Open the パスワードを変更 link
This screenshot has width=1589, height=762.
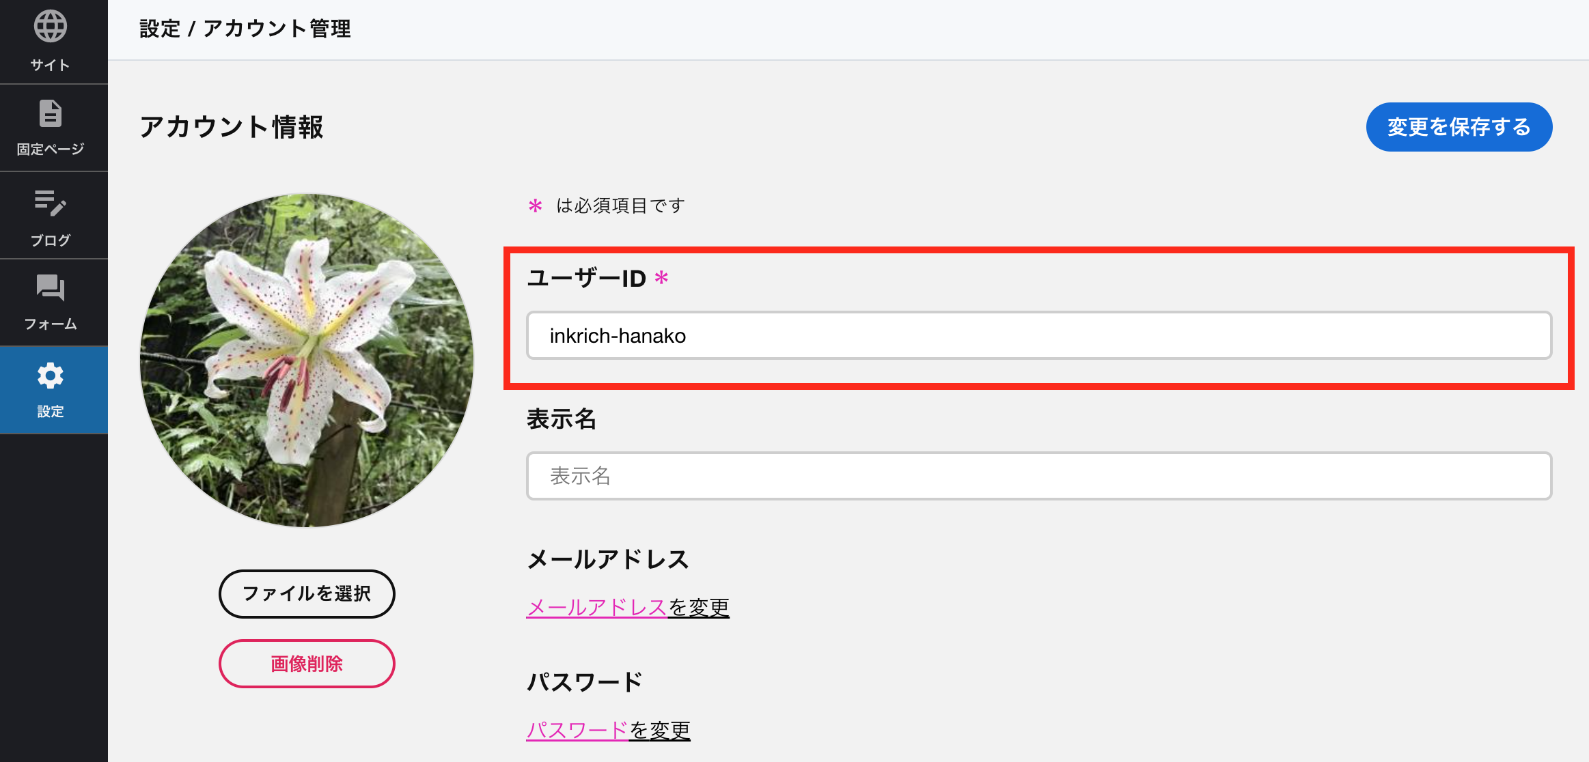point(608,731)
